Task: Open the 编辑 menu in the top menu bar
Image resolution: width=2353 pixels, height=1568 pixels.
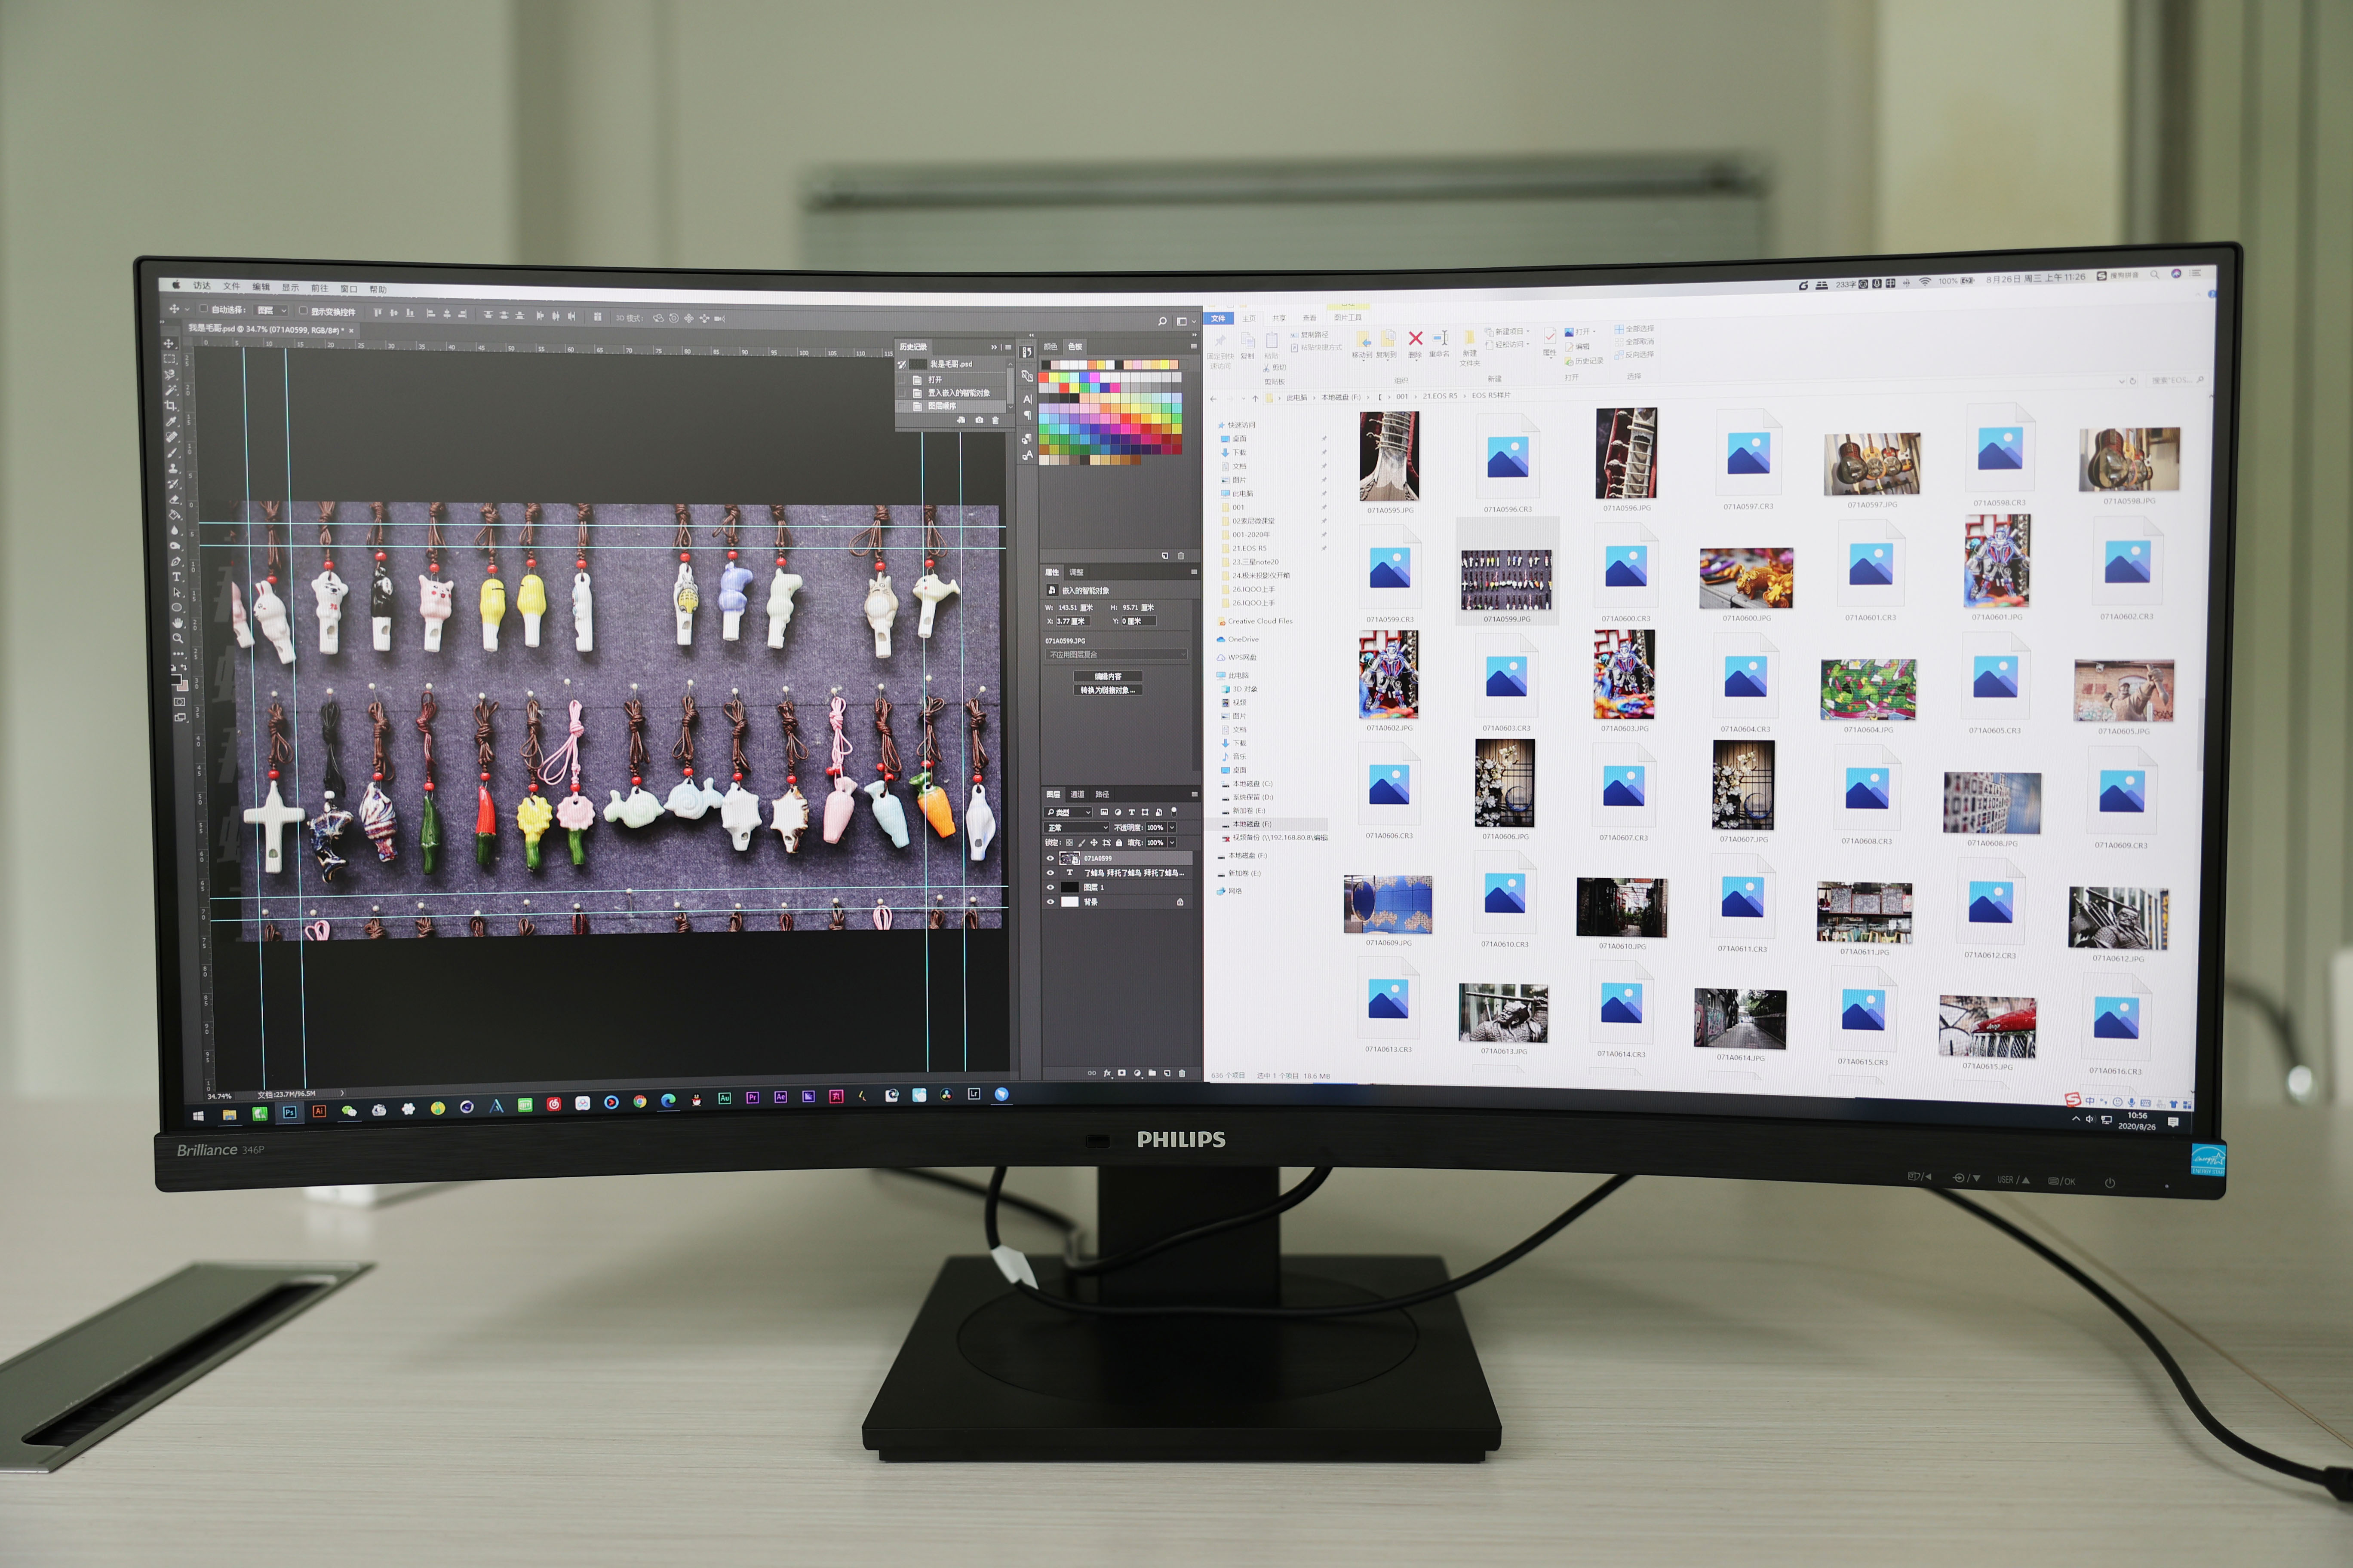Action: pos(261,287)
